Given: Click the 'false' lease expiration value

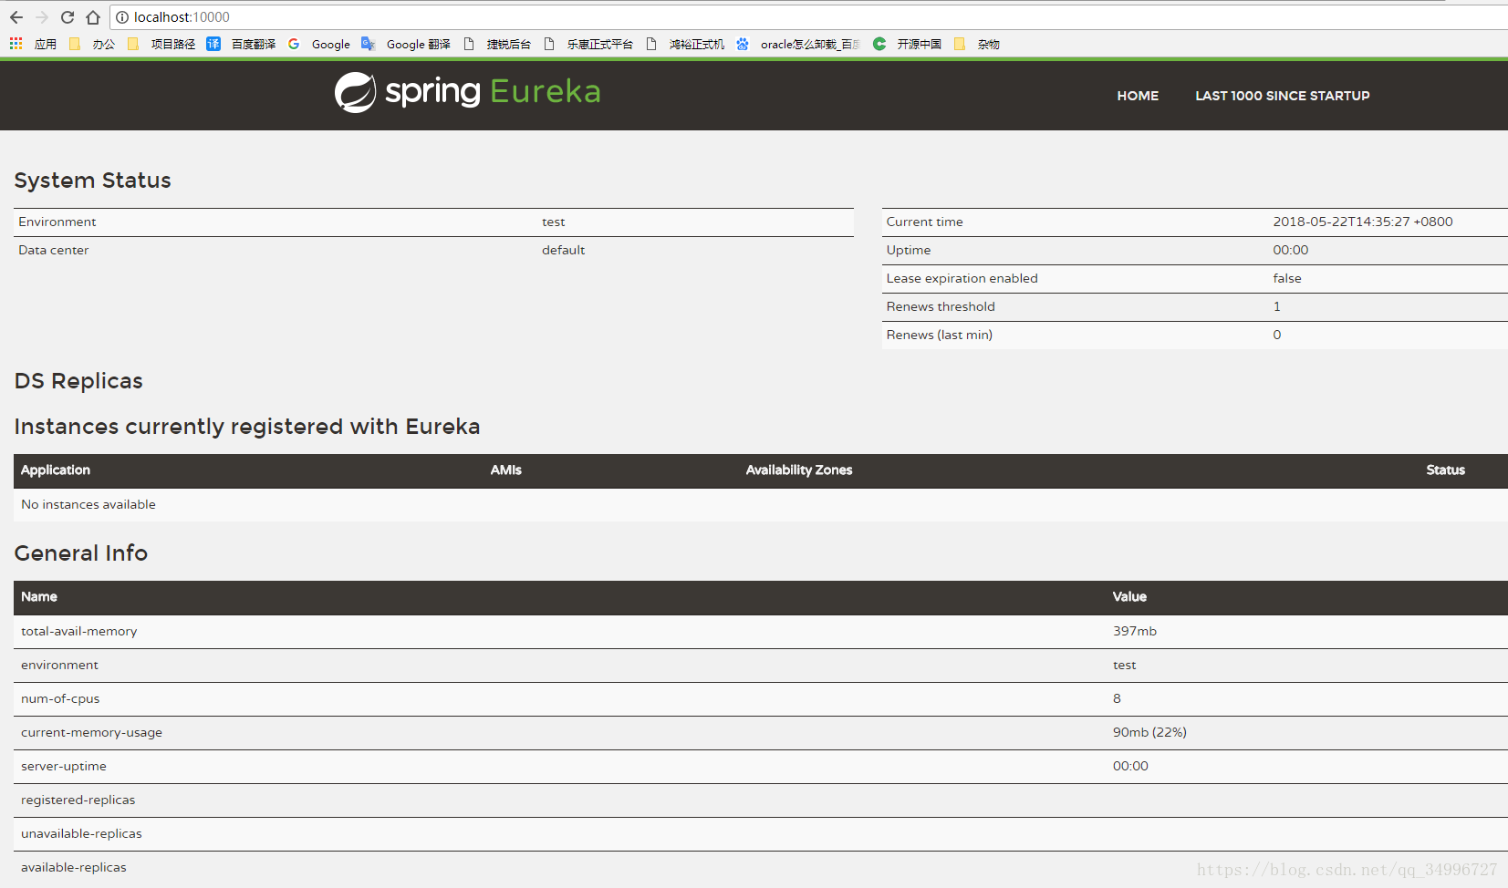Looking at the screenshot, I should [1287, 278].
